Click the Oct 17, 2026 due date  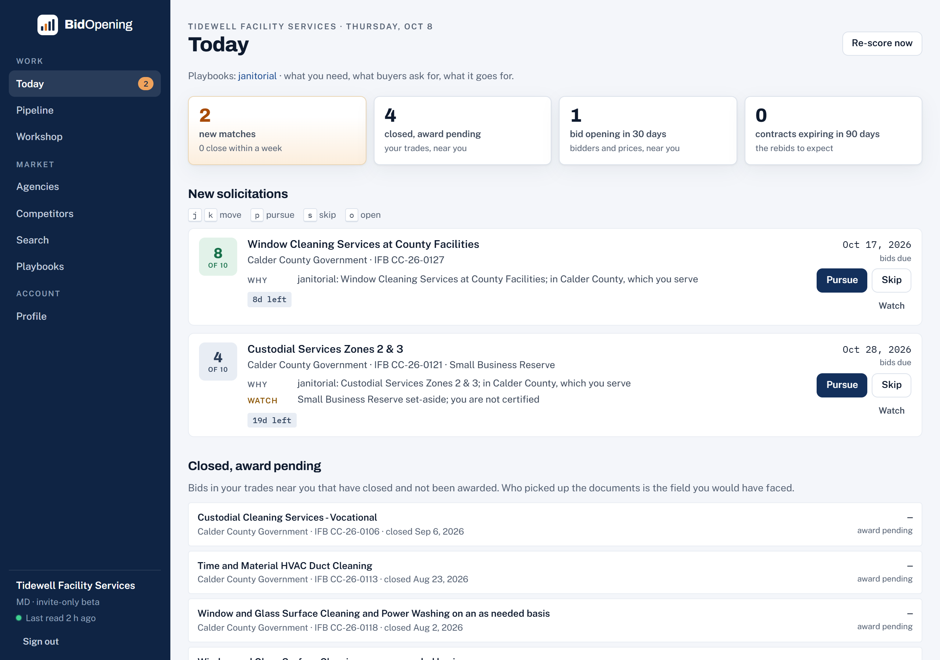(876, 245)
